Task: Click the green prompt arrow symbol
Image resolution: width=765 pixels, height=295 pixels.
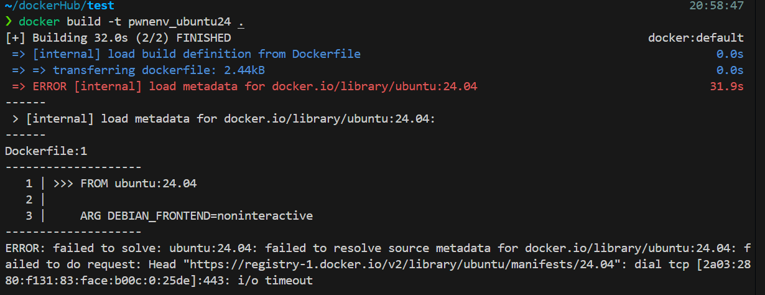Action: (8, 22)
